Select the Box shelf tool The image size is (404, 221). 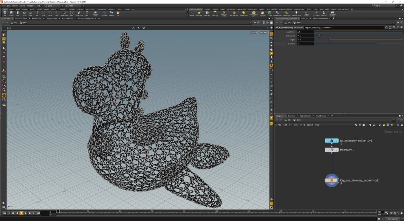tap(4, 13)
